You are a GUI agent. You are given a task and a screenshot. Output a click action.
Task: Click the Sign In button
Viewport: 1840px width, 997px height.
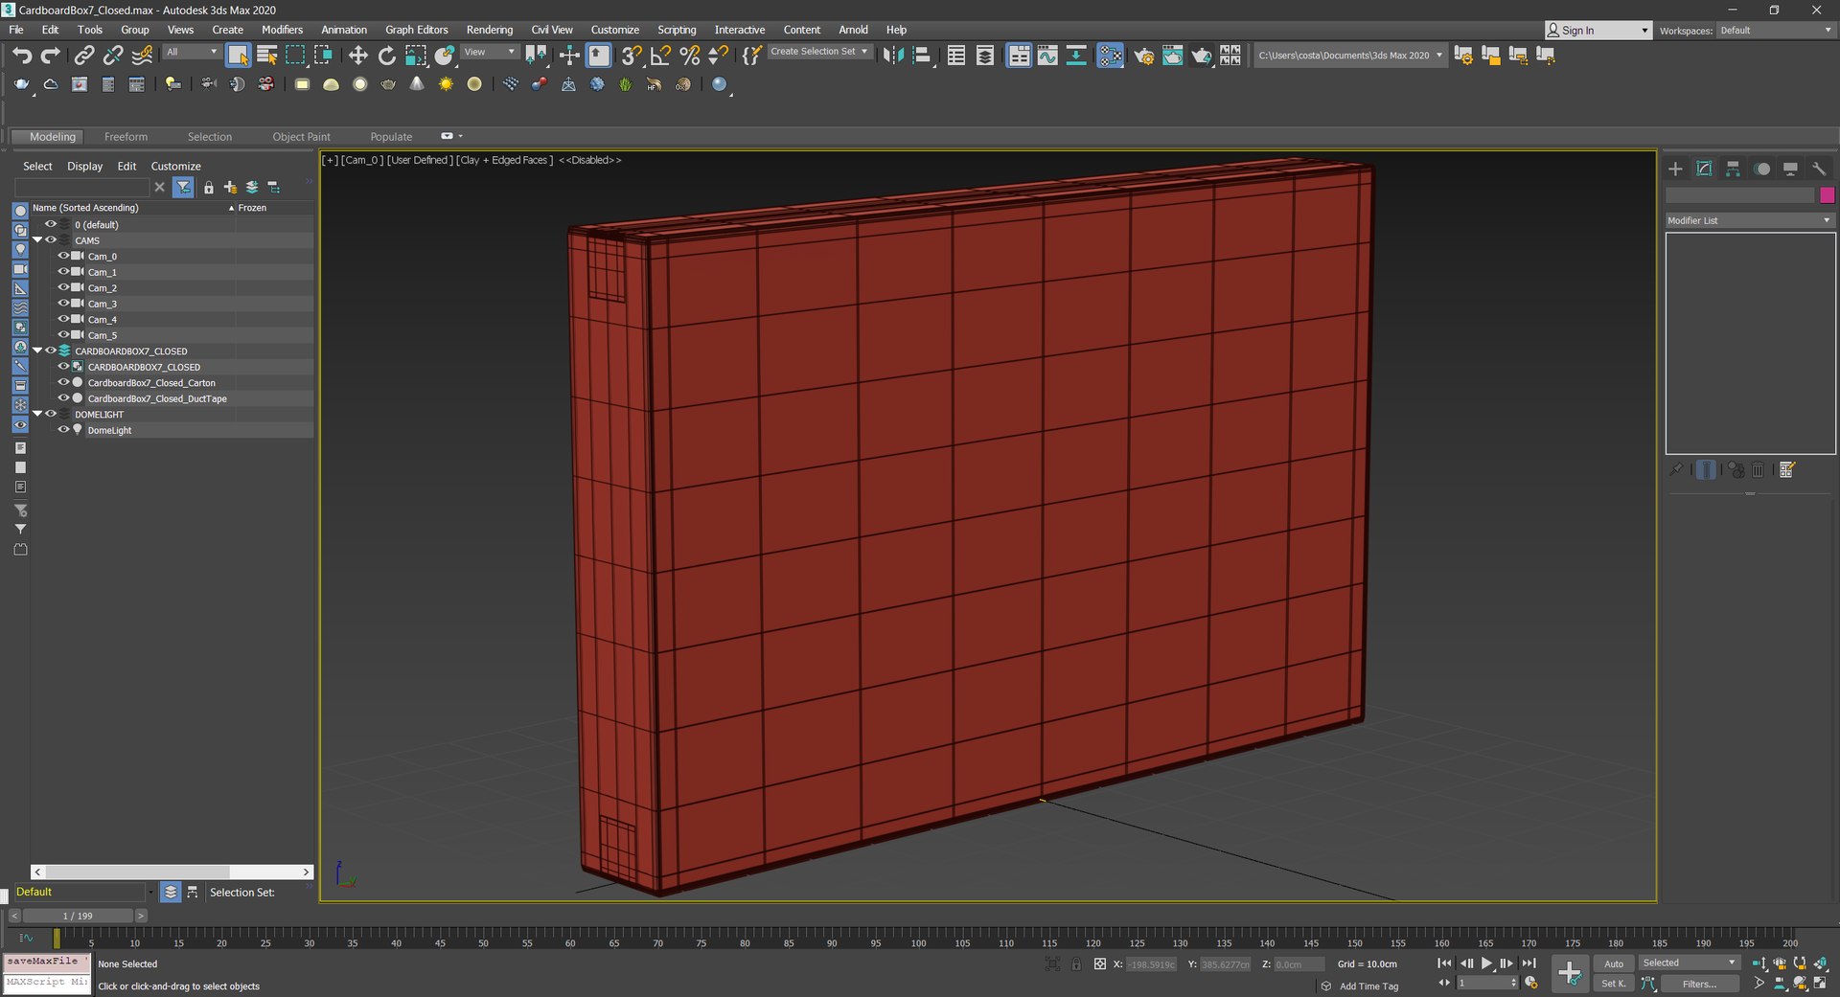point(1598,31)
